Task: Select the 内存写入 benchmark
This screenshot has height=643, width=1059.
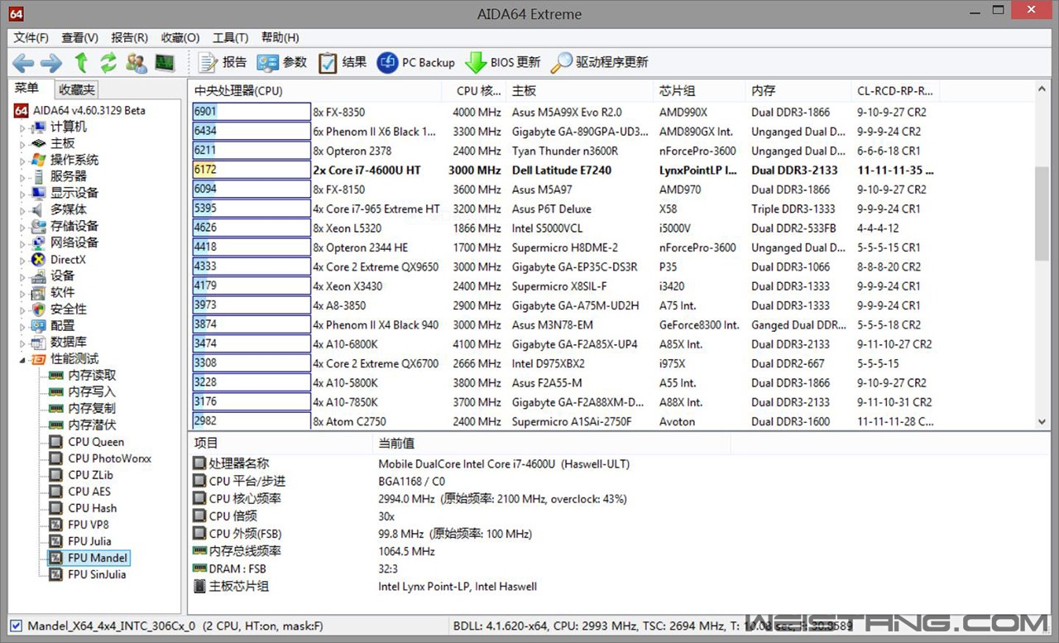Action: 92,391
